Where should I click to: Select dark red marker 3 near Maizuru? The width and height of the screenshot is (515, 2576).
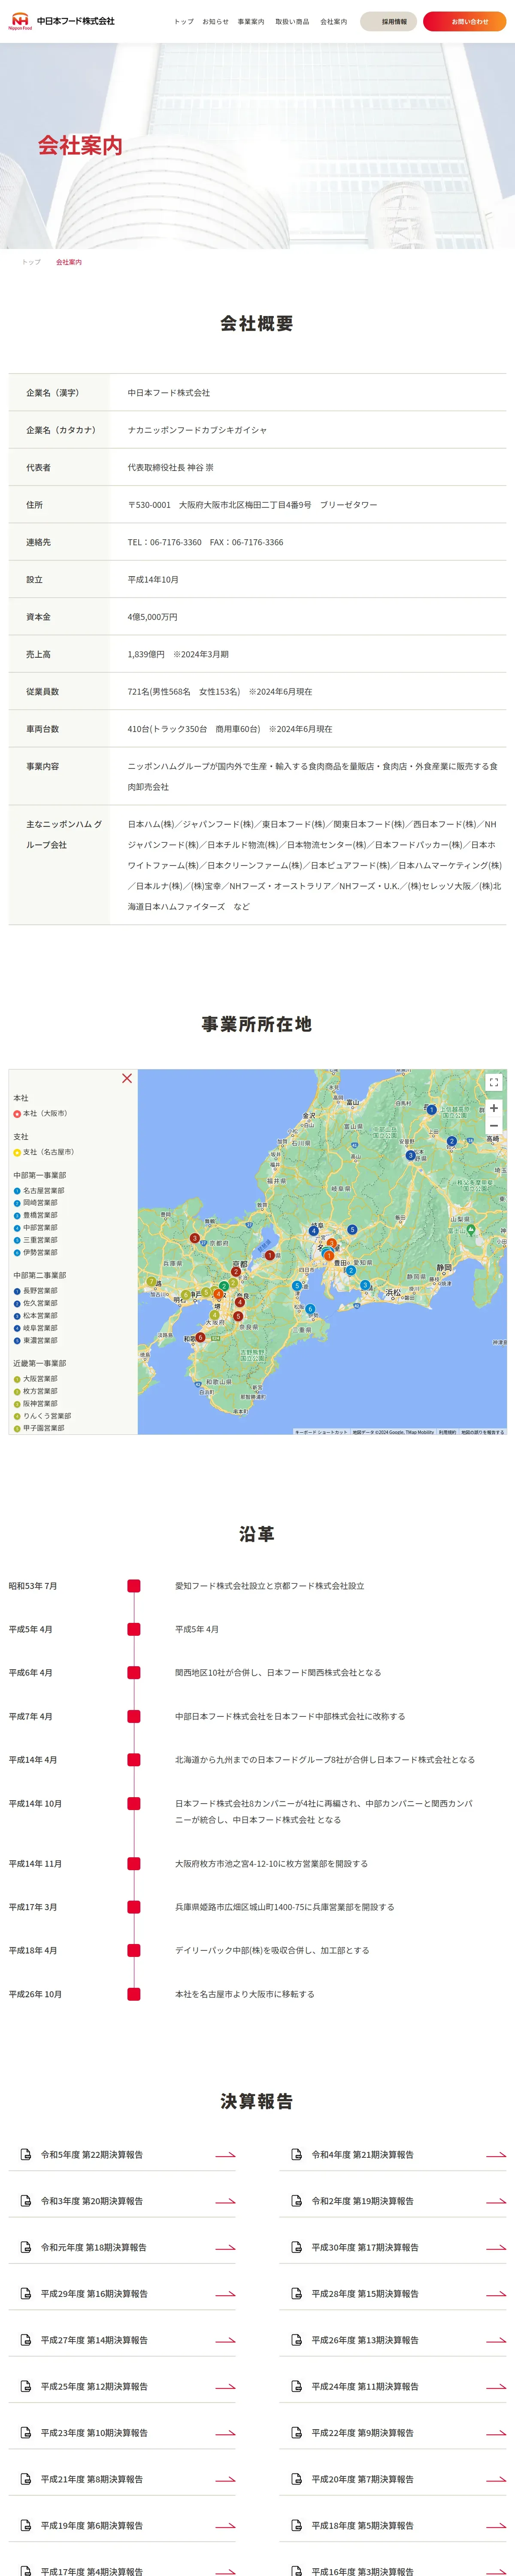click(194, 1238)
